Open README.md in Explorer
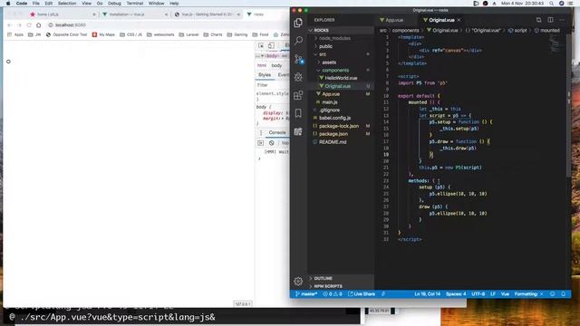The image size is (580, 326). (x=333, y=142)
